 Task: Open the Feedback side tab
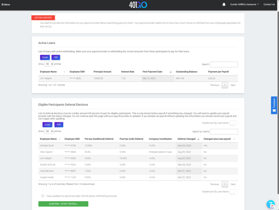[274, 105]
